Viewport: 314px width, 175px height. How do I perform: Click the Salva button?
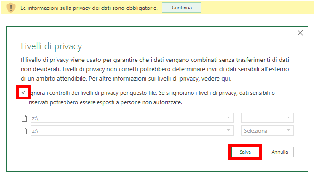pos(245,152)
